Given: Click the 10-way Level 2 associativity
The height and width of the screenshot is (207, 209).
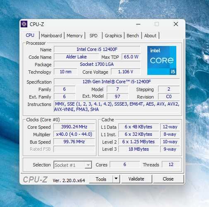Looking at the screenshot, I should [170, 142].
